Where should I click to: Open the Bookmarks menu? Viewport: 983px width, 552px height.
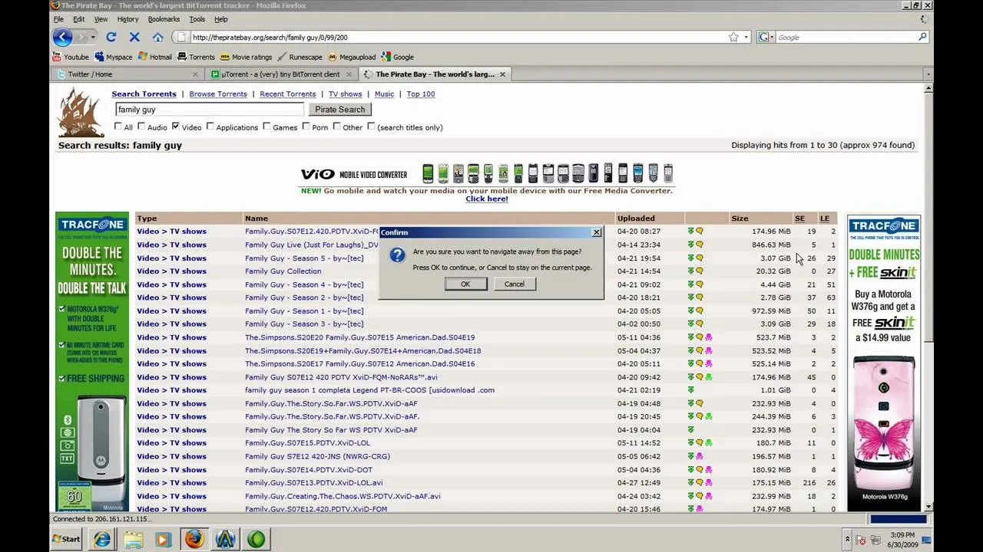click(164, 19)
